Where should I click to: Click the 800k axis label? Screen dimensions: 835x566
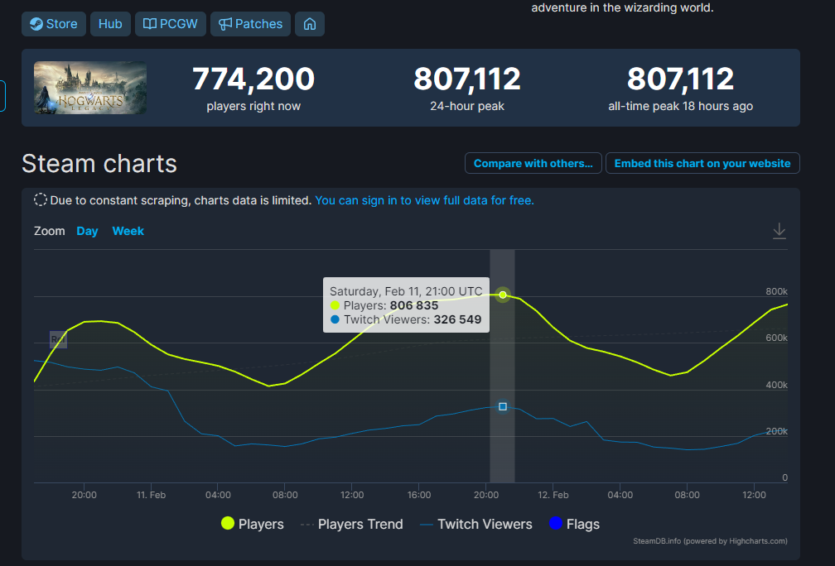[x=776, y=291]
